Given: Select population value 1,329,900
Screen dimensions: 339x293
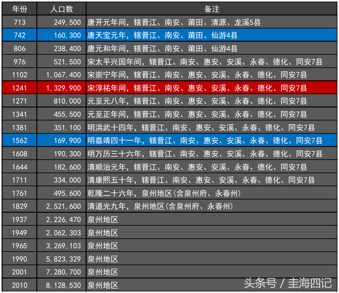Looking at the screenshot, I should click(64, 88).
